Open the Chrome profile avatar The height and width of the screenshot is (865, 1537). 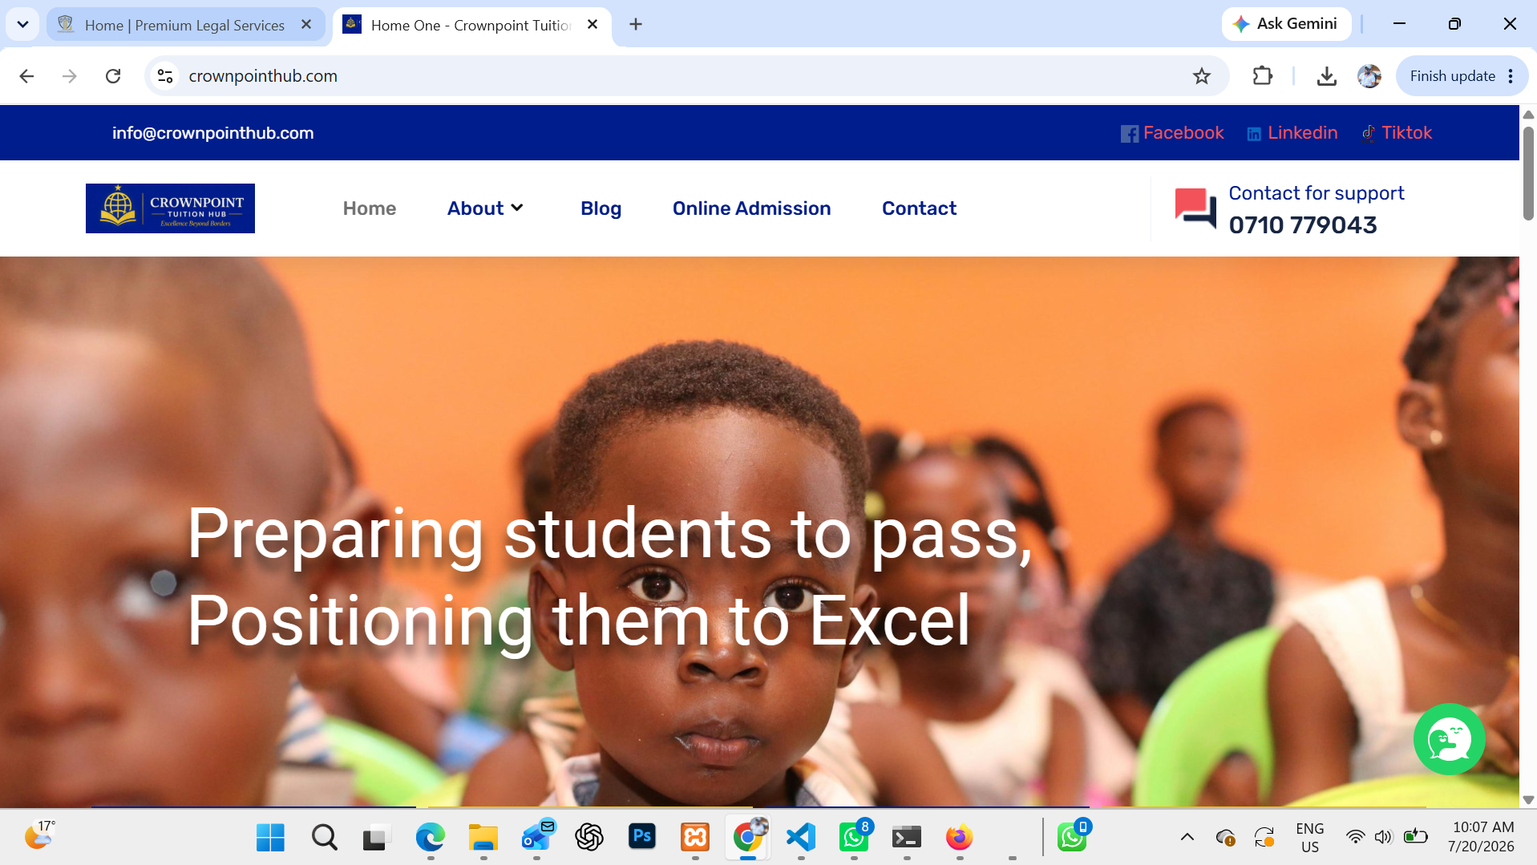pyautogui.click(x=1369, y=76)
